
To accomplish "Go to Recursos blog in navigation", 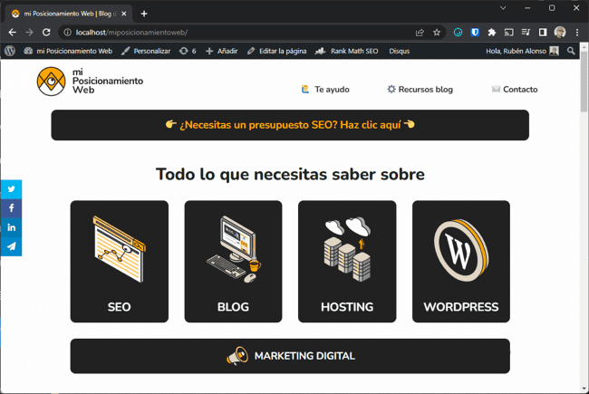I will pos(420,90).
